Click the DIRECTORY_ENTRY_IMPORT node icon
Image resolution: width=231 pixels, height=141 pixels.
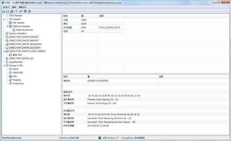click(7, 40)
